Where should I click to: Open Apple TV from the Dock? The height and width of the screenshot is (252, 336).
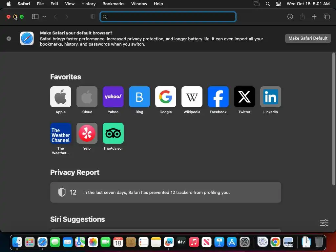coord(181,242)
